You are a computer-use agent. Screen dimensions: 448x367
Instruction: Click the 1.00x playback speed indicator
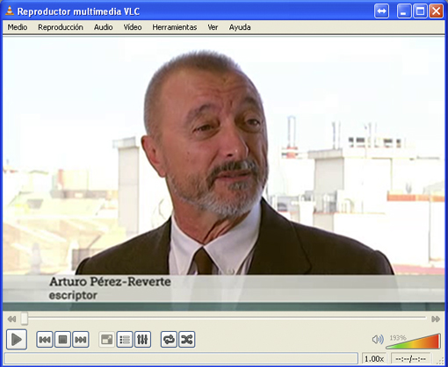374,358
